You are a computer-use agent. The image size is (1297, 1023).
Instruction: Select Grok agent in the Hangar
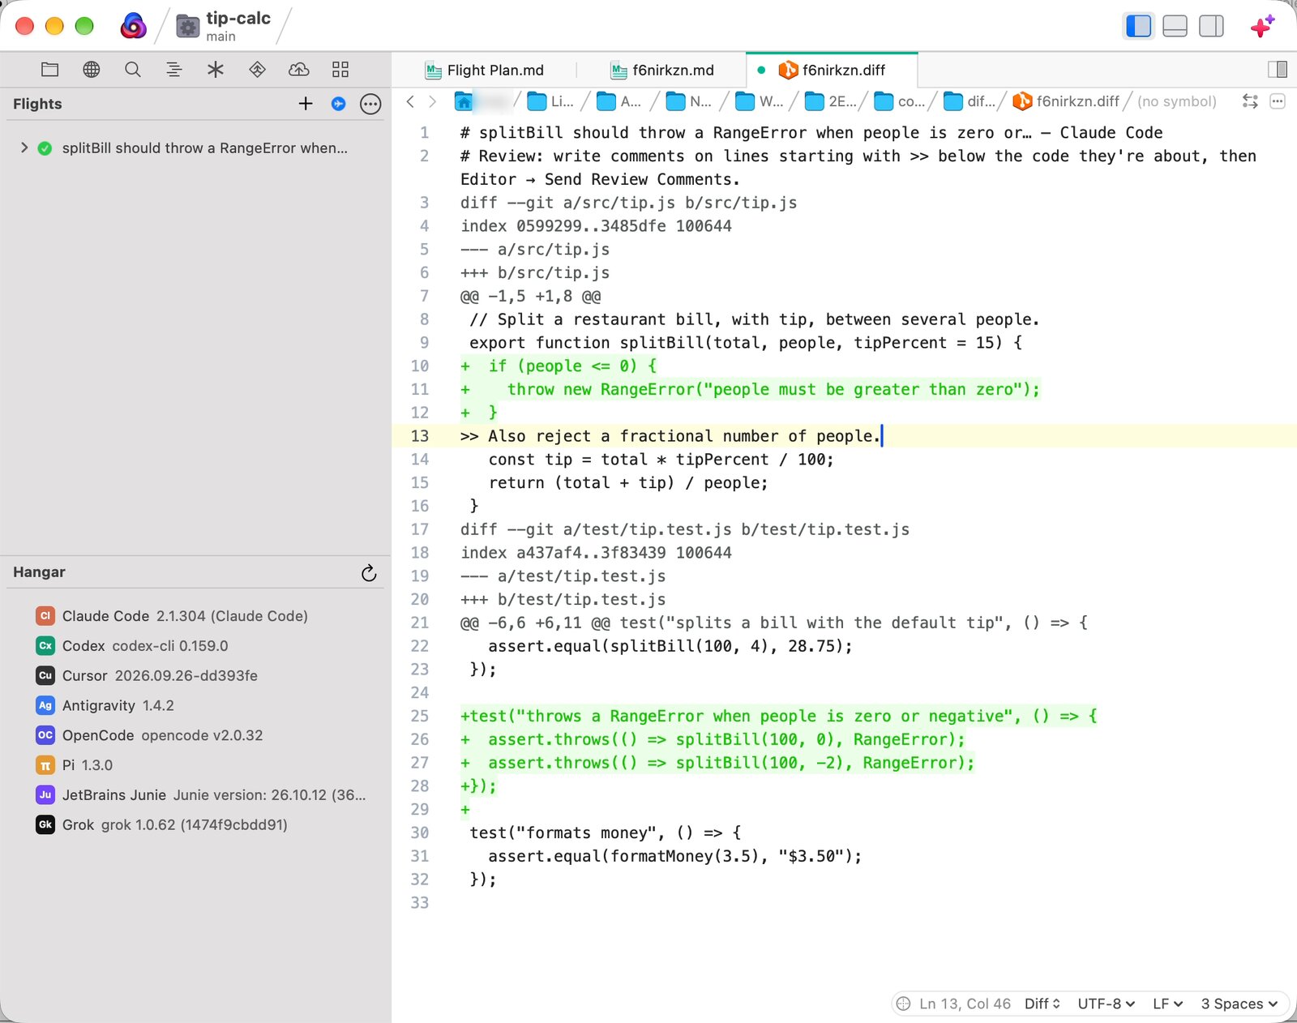point(195,825)
